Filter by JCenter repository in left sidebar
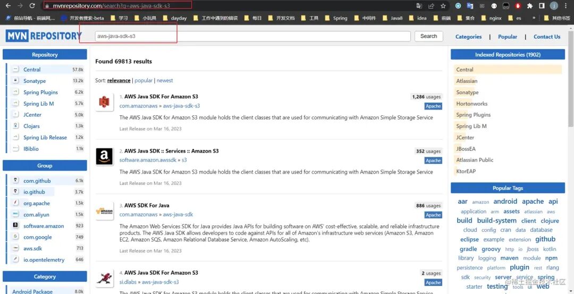574x294 pixels. [x=32, y=115]
